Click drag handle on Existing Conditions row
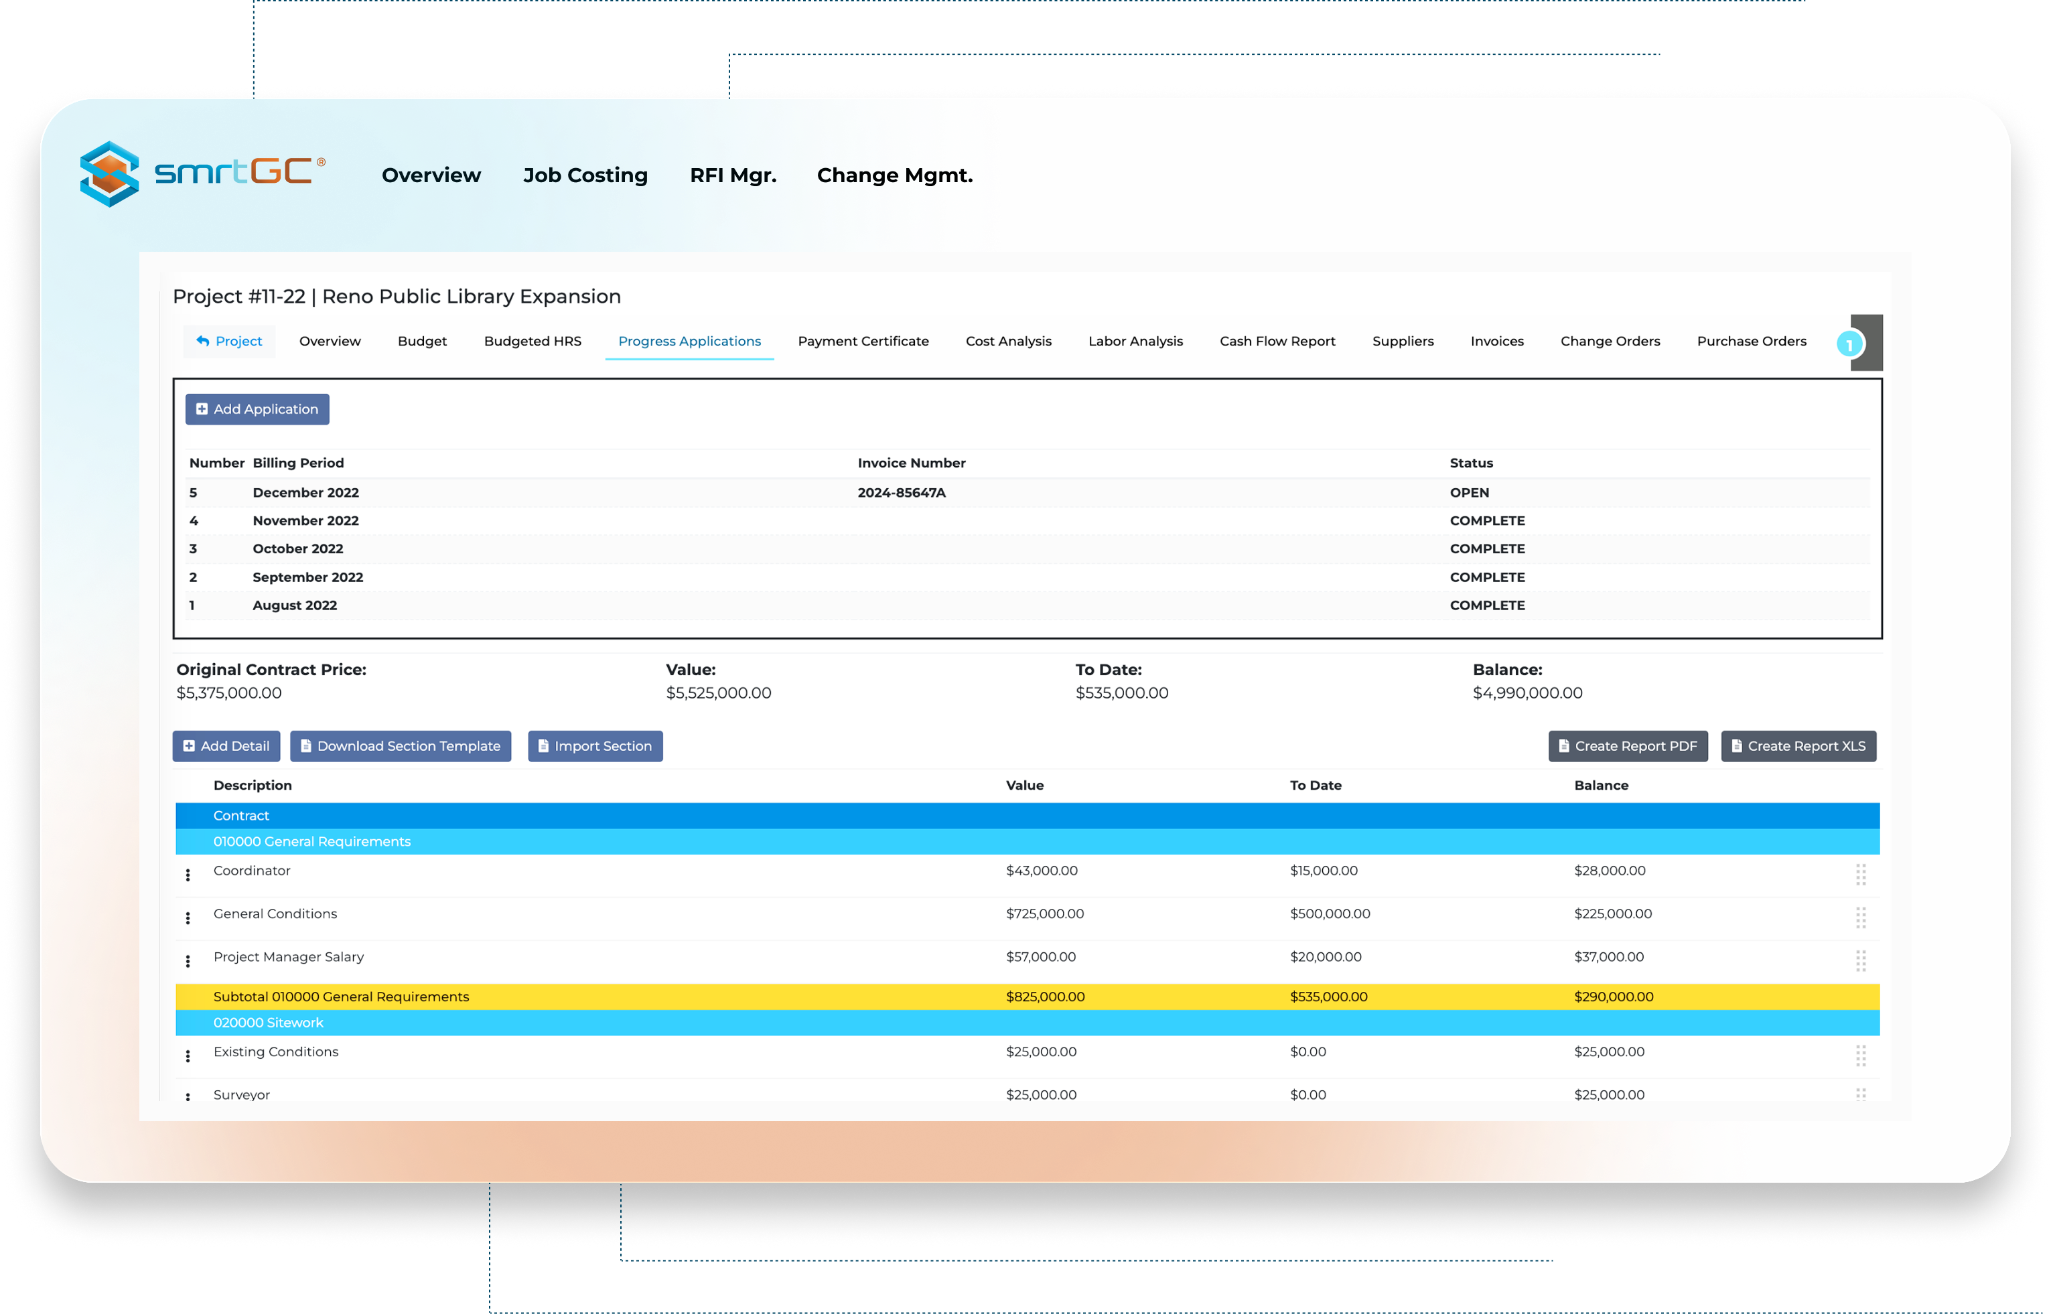2051x1314 pixels. [x=1860, y=1056]
